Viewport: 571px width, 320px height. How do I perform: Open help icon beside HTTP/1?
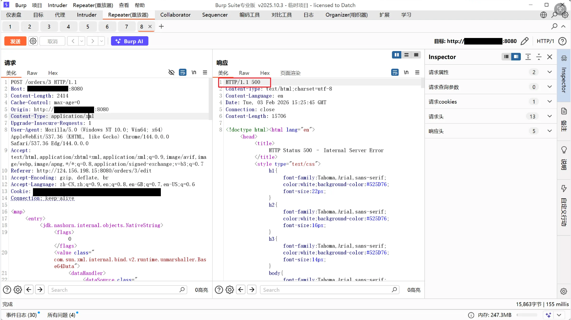562,41
